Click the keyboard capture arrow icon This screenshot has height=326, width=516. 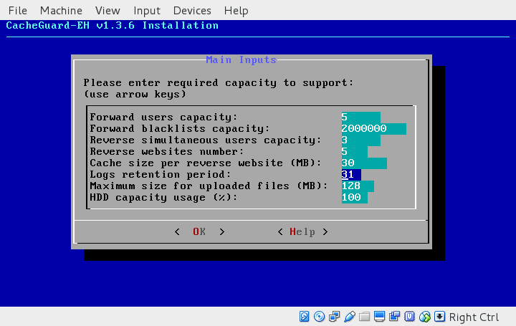point(440,317)
